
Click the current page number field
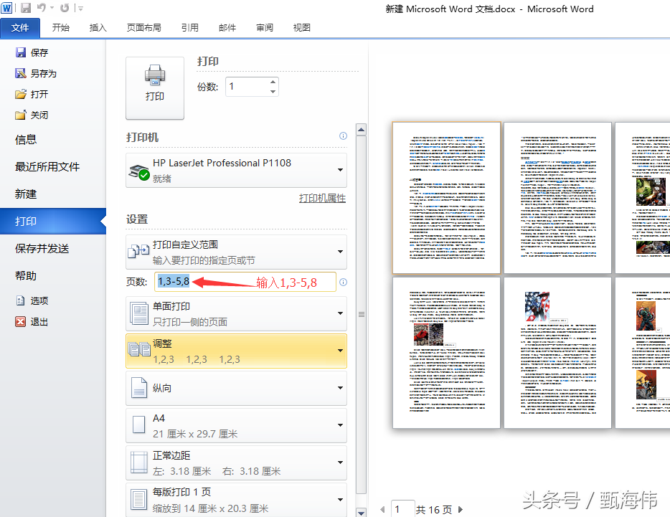(x=402, y=509)
